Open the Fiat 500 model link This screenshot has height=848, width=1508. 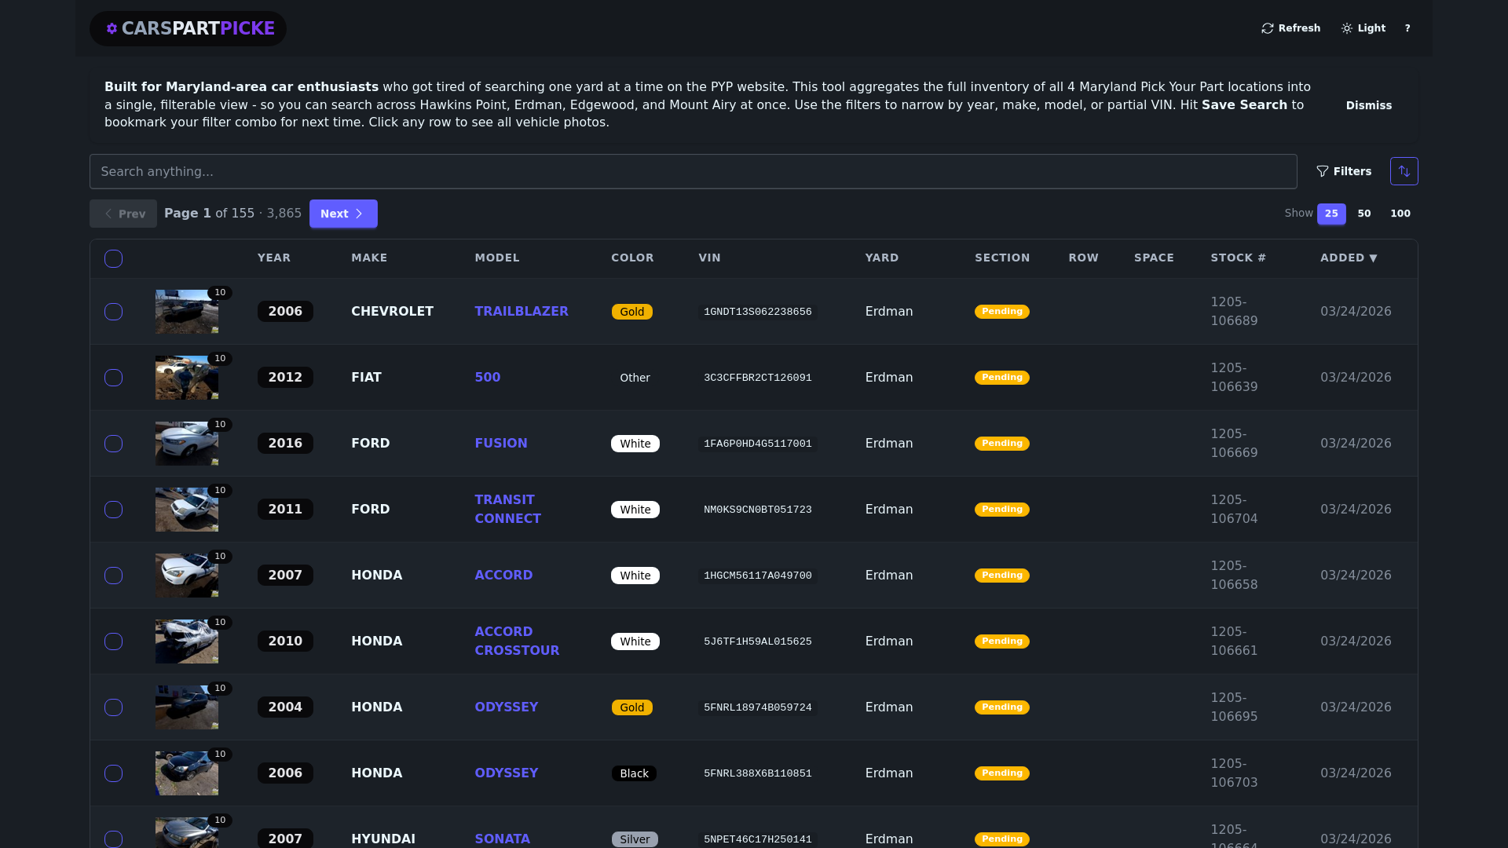488,378
